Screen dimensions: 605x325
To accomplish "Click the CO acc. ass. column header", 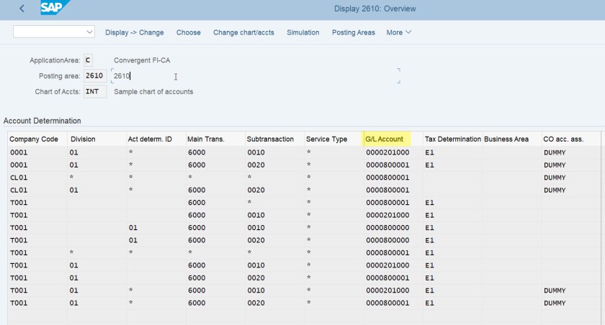I will (x=563, y=139).
